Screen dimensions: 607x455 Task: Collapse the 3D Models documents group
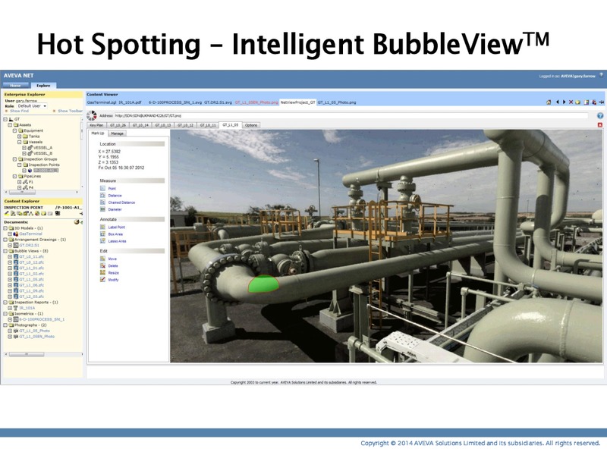(x=5, y=228)
